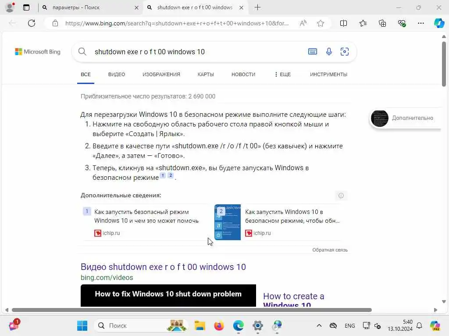Select the shutdown exe r o f t 00 tab
The height and width of the screenshot is (336, 449).
[x=195, y=7]
